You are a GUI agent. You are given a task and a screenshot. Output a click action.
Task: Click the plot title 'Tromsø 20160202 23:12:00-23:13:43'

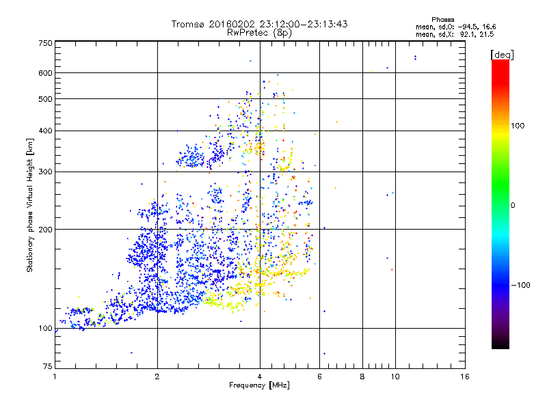(x=259, y=24)
